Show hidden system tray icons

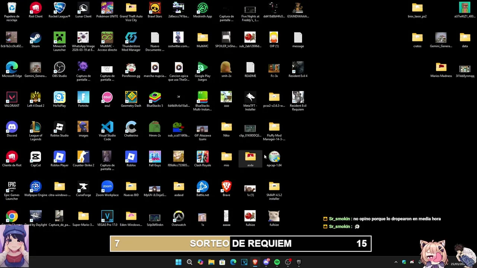click(396, 262)
